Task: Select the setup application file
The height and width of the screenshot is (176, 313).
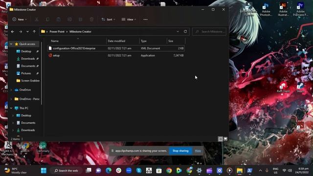Action: click(116, 55)
